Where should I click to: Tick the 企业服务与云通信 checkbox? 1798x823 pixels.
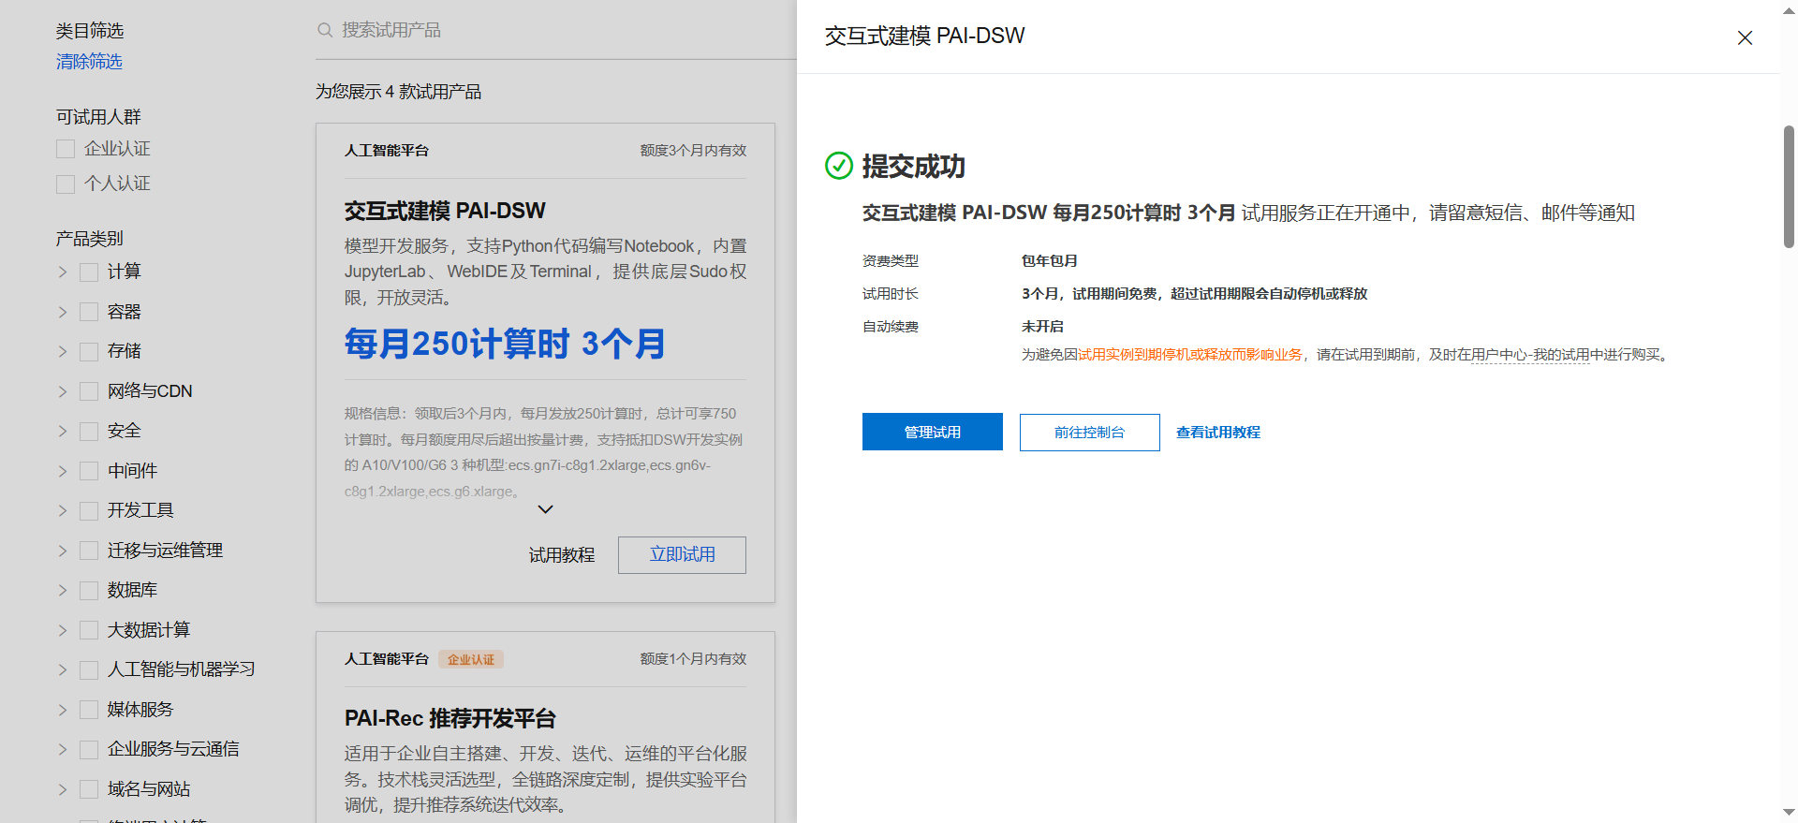89,749
